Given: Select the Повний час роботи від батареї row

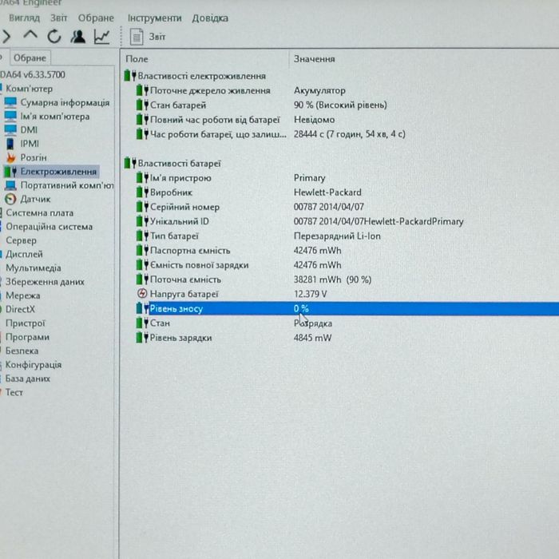Looking at the screenshot, I should coord(341,120).
